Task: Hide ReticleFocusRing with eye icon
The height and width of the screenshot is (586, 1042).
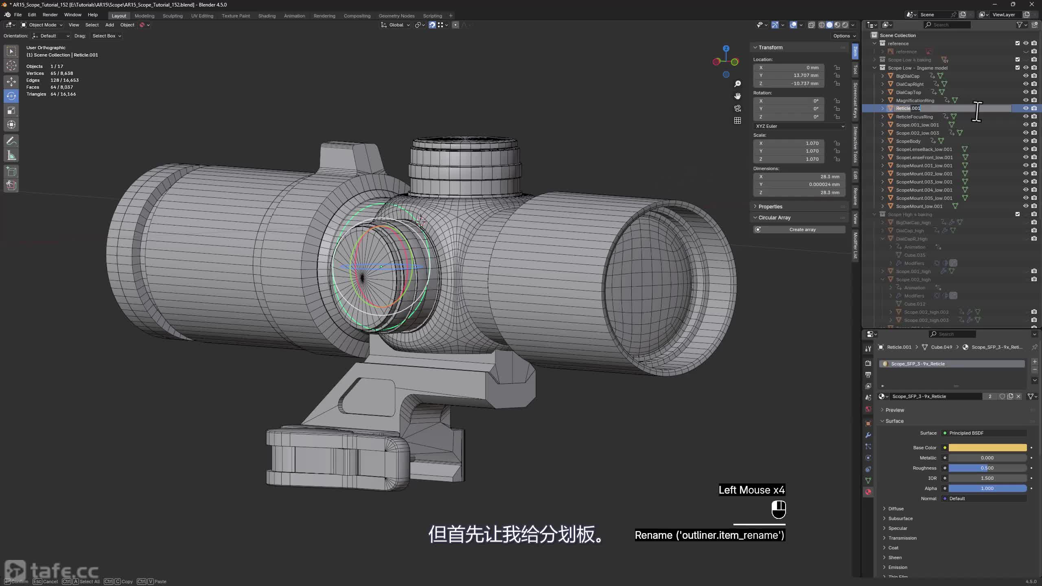Action: point(1026,116)
